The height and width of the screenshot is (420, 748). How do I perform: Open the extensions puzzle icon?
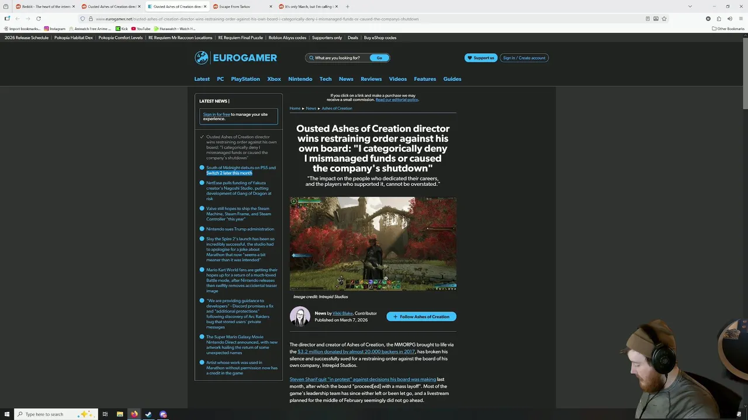[x=719, y=19]
